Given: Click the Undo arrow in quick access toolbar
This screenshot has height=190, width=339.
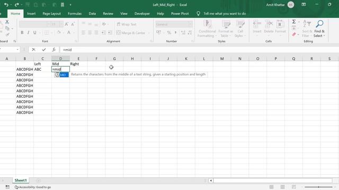Looking at the screenshot, I should [6, 5].
